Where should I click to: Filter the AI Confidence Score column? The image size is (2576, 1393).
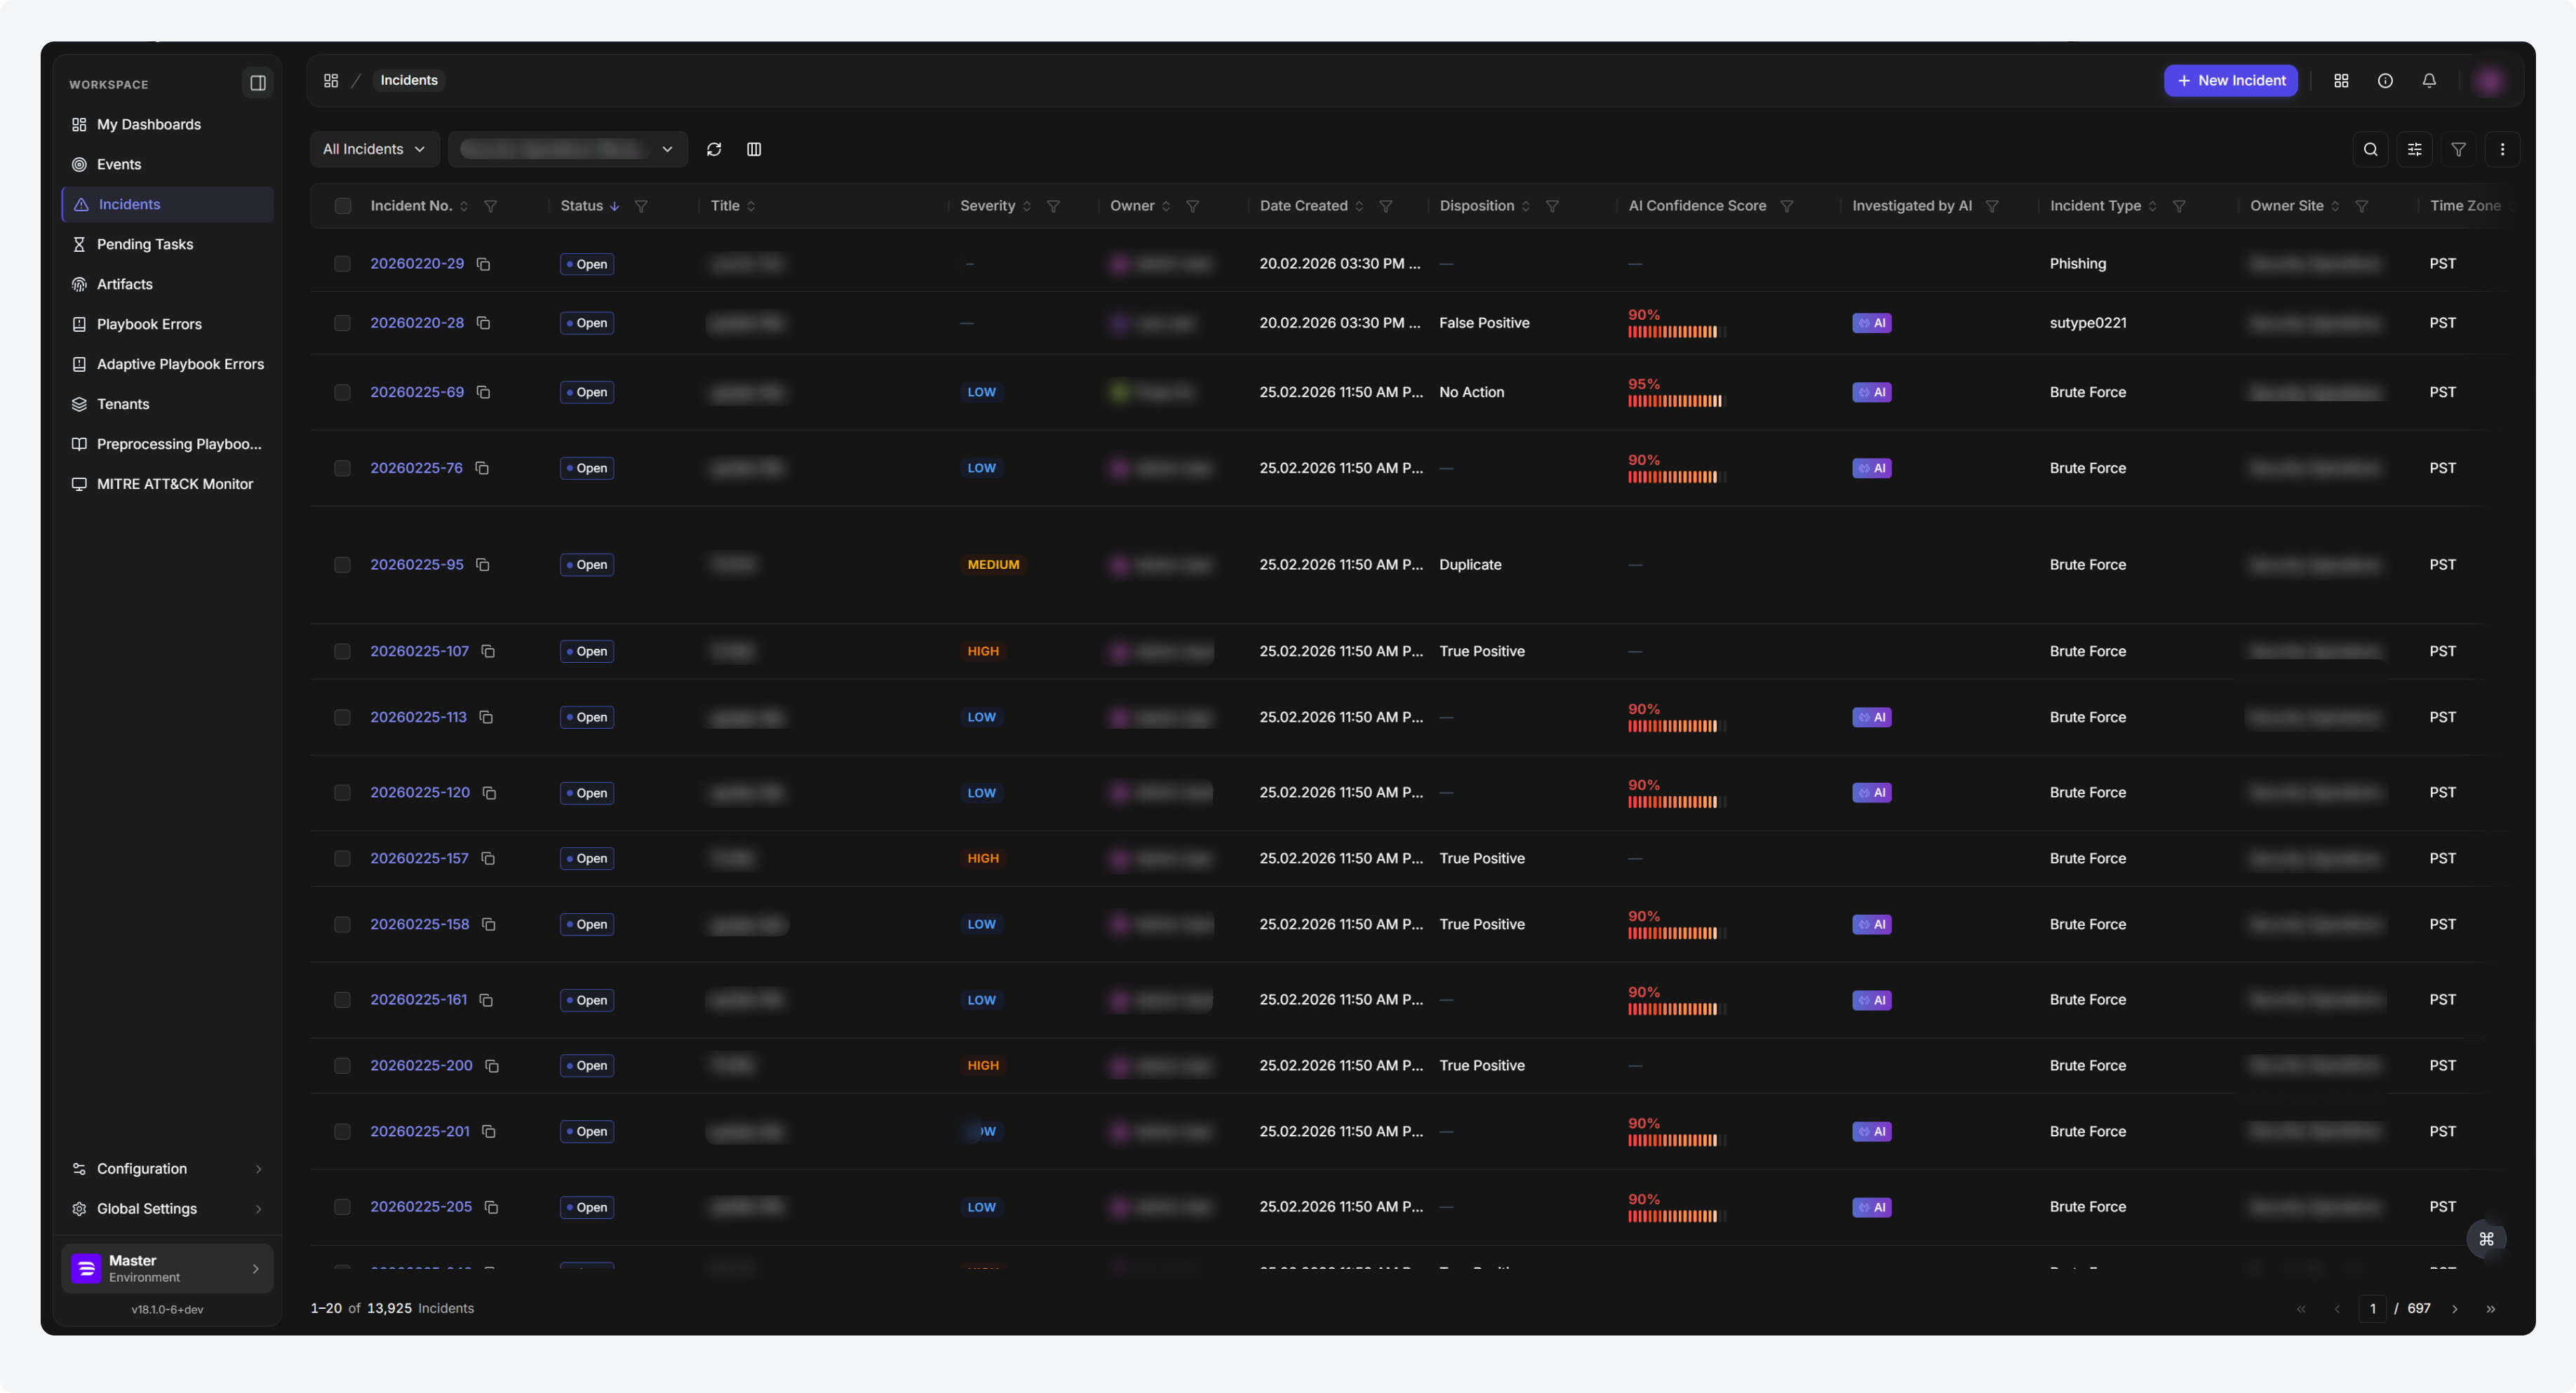point(1786,206)
